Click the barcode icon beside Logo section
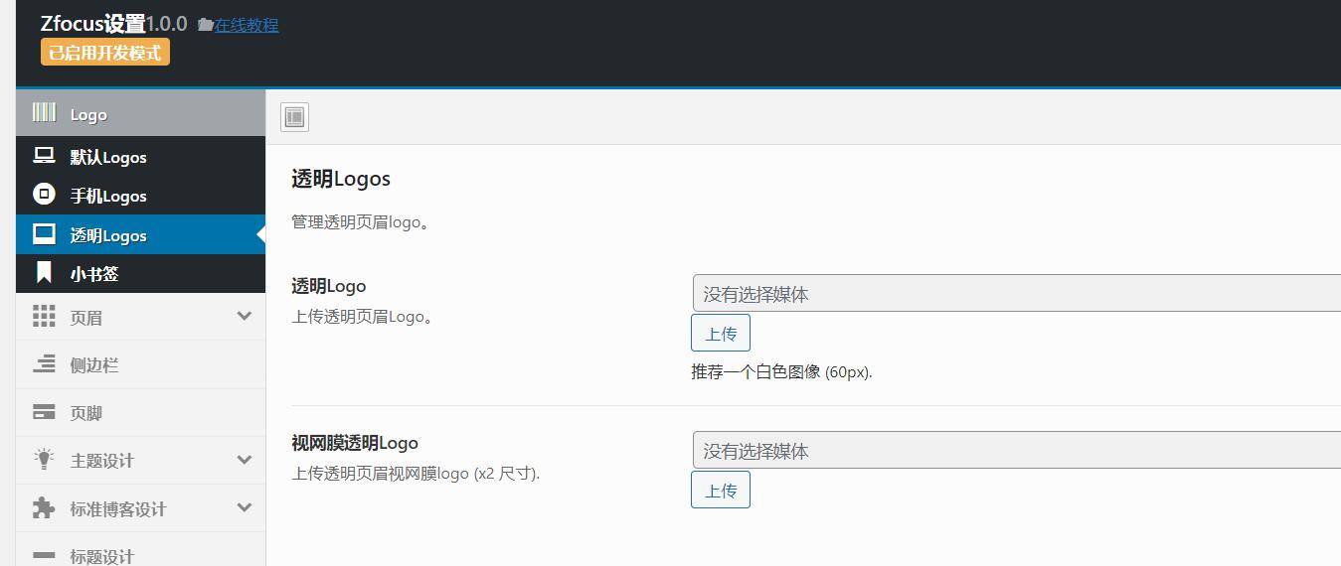This screenshot has width=1341, height=566. point(44,112)
